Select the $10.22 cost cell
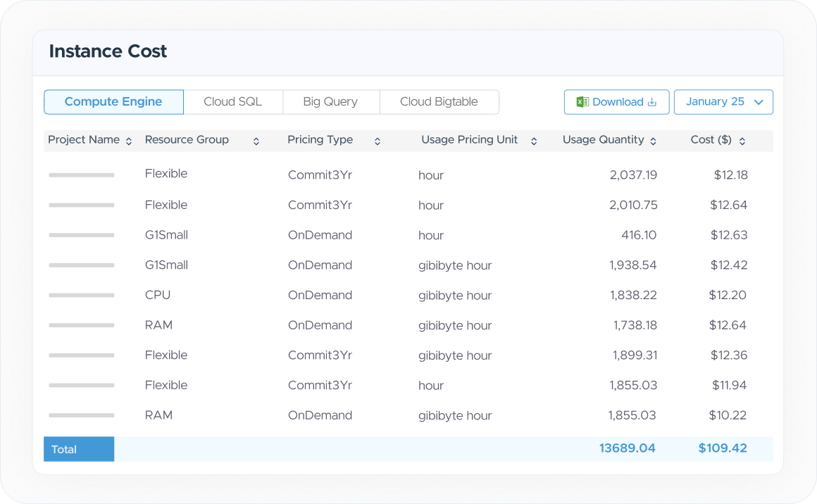Viewport: 817px width, 504px height. click(728, 415)
